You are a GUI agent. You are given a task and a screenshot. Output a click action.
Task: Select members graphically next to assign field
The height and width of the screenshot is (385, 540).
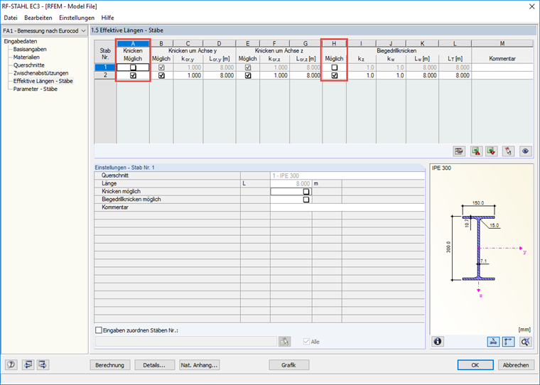click(x=284, y=341)
